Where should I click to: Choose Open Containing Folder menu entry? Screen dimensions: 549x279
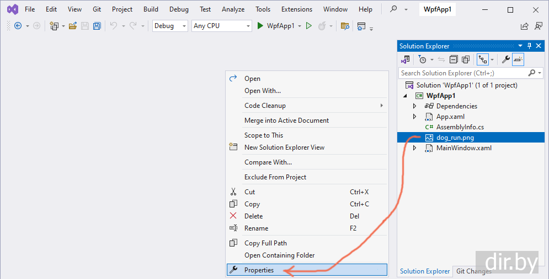[x=279, y=255]
